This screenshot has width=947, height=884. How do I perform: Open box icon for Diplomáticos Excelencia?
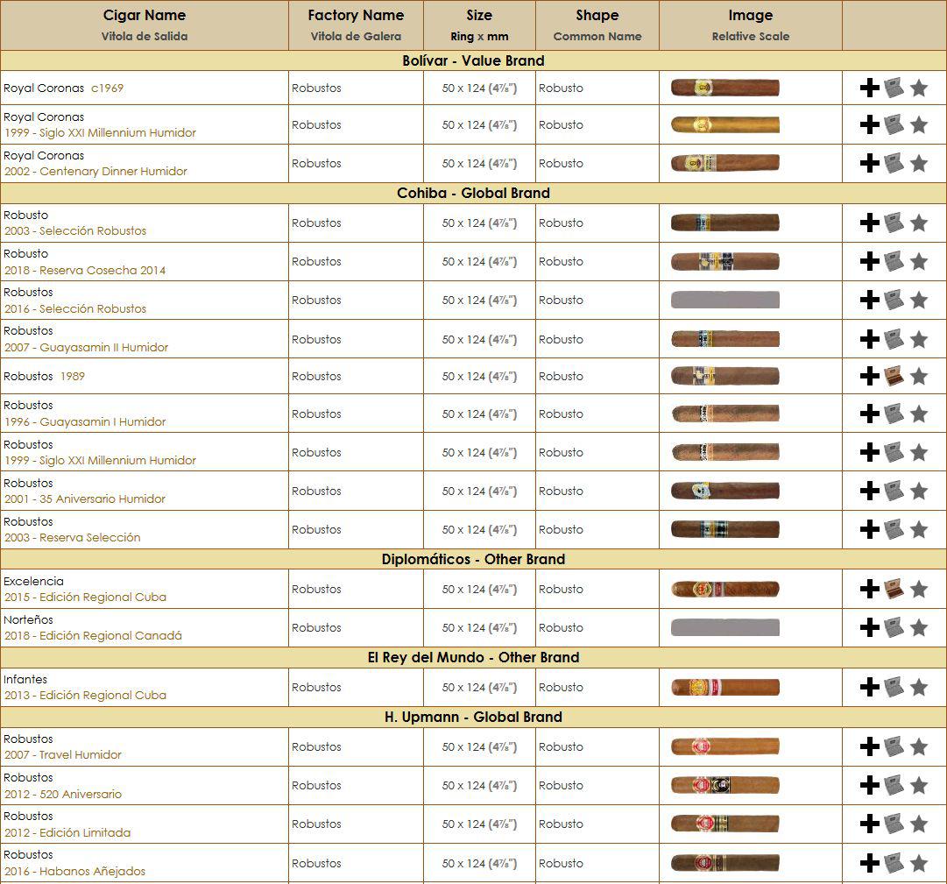(x=894, y=589)
